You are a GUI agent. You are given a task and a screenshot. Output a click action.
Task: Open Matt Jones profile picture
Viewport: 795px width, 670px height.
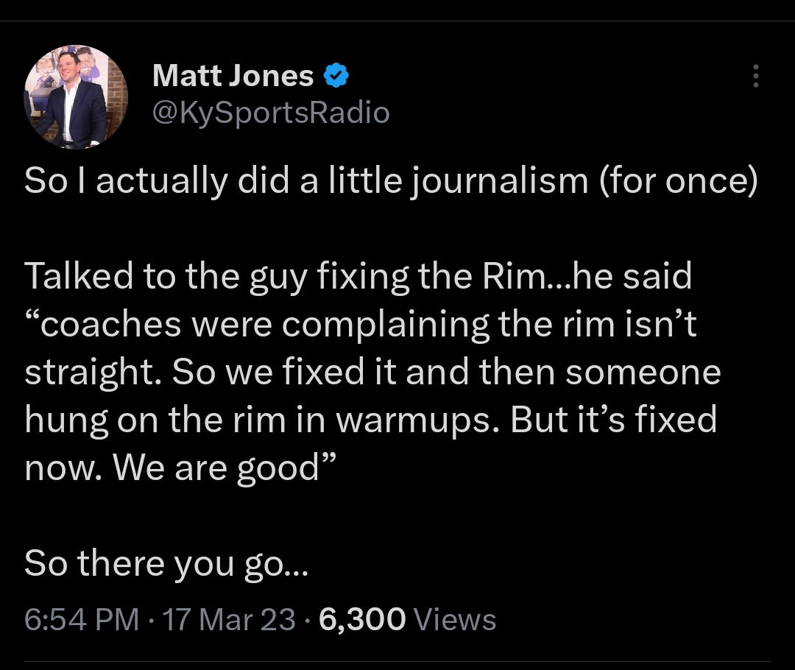[76, 97]
